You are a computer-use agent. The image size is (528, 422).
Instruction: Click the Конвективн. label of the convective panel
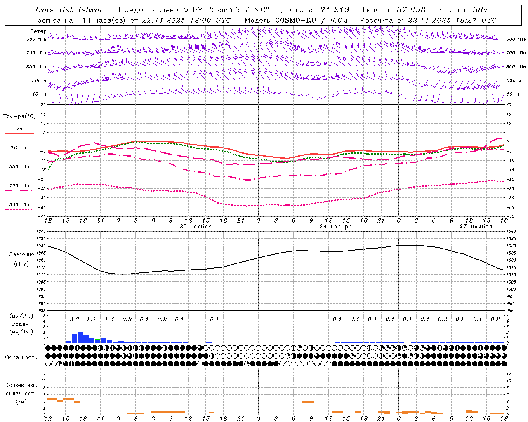(21, 385)
